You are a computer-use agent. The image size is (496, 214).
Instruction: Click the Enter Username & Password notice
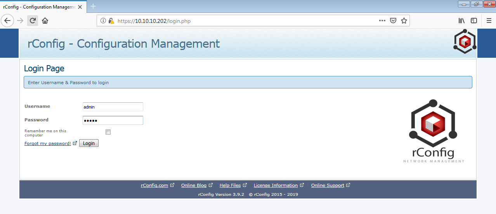pos(248,82)
